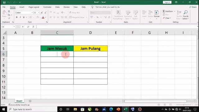Toggle Bold formatting

pos(16,17)
